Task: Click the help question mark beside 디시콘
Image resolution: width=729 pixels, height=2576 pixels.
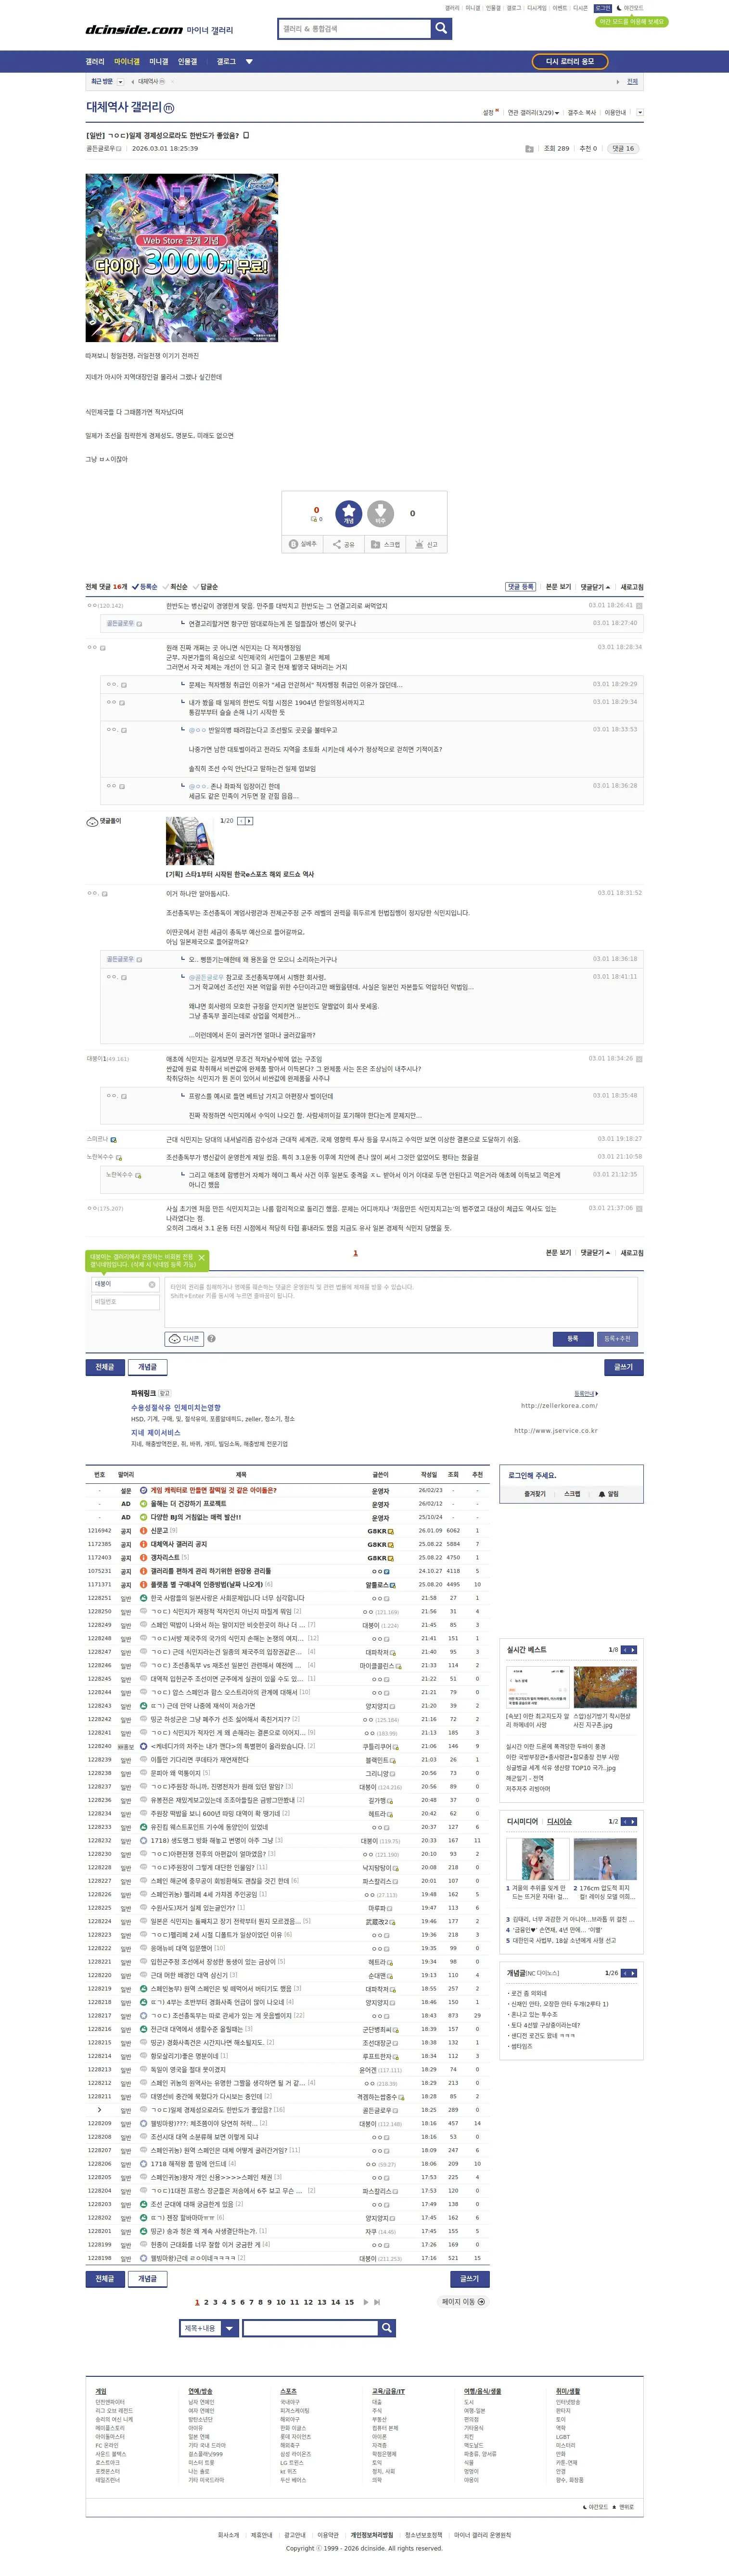Action: point(211,1338)
